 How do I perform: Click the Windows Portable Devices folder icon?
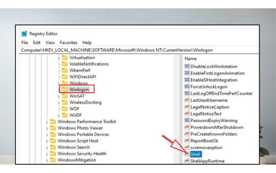pos(53,134)
